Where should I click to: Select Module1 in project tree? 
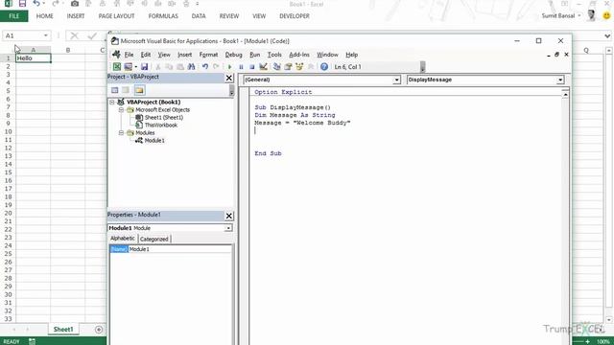coord(154,141)
